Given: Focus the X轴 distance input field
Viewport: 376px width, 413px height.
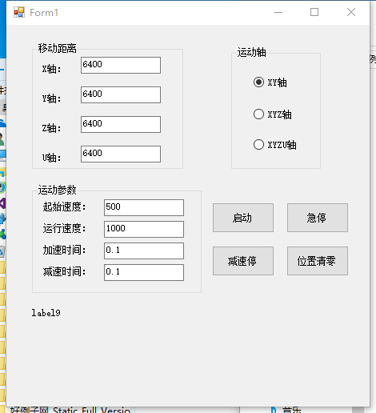Looking at the screenshot, I should click(121, 65).
